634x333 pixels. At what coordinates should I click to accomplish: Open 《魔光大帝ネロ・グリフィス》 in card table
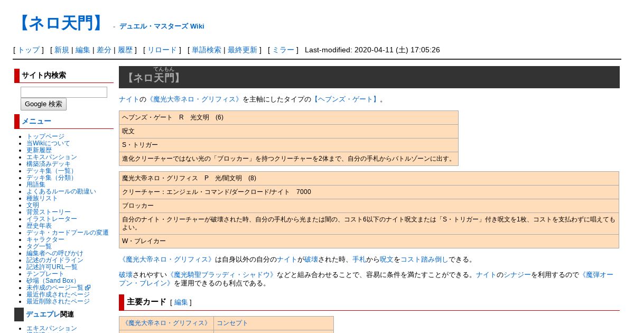[166, 323]
